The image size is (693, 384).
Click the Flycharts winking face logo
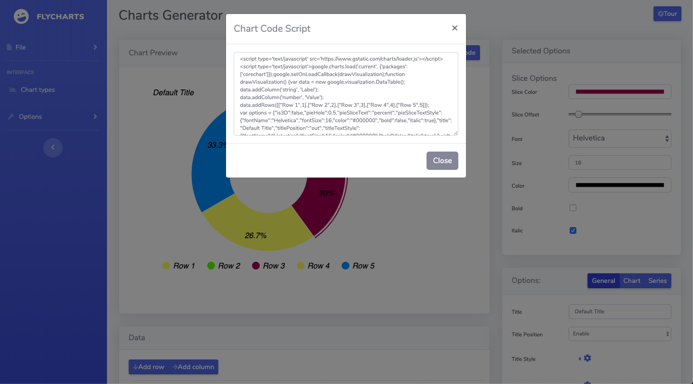pyautogui.click(x=21, y=16)
